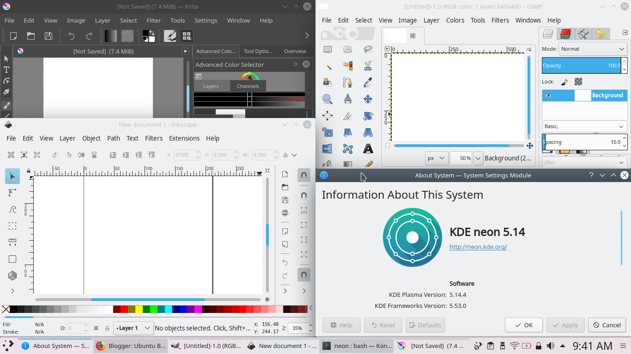Viewport: 631px width, 354px height.
Task: Open the px unit dropdown in GIMP
Action: point(436,158)
